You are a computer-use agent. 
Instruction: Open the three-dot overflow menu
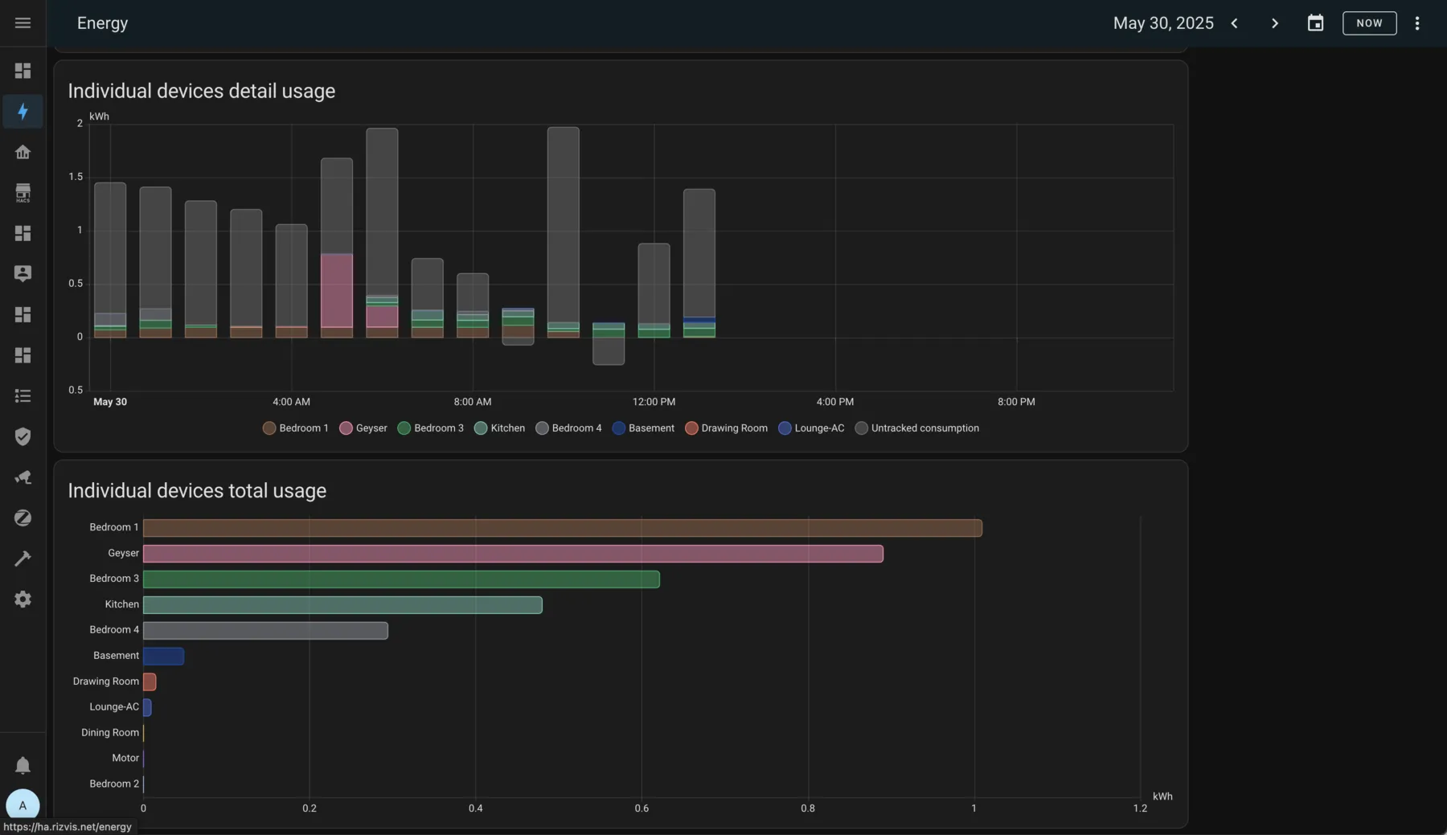tap(1417, 23)
